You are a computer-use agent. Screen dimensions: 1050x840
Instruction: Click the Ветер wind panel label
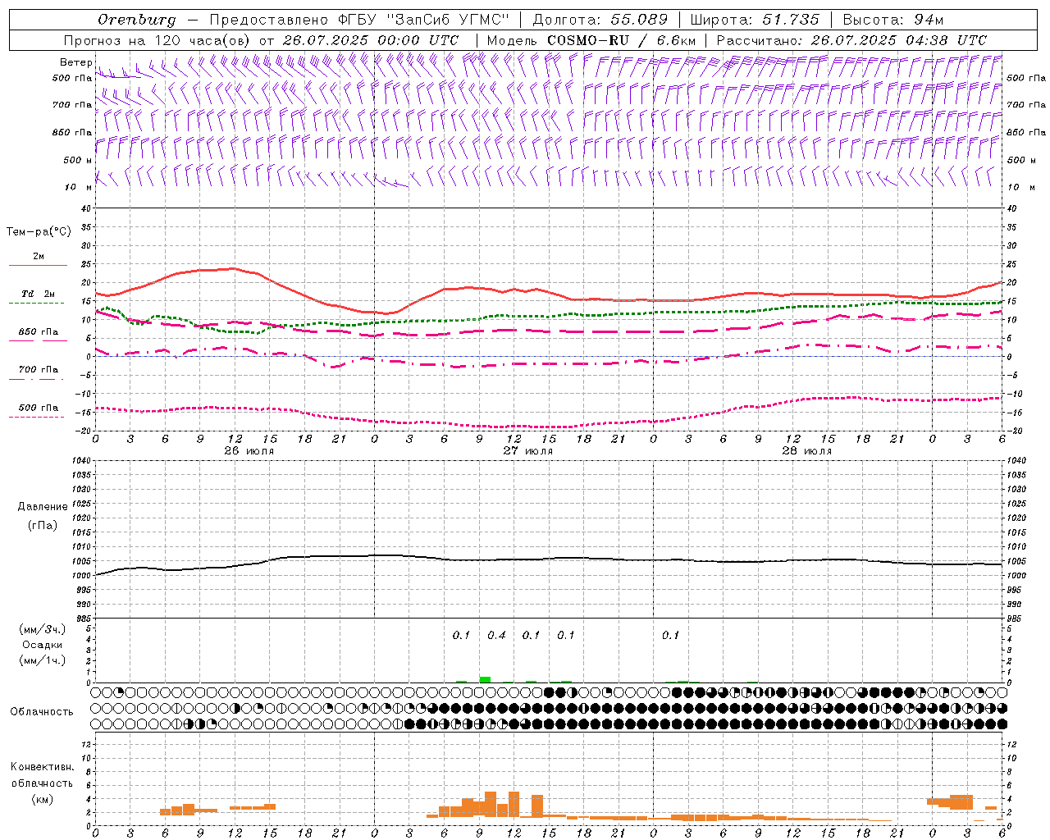75,62
